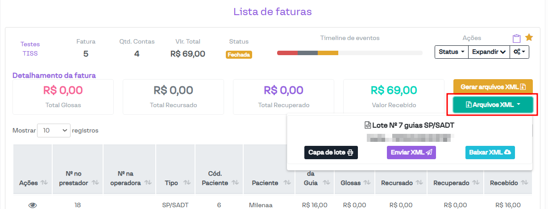Open the Testes TISS link
Screen dimensions: 548x209
point(30,48)
